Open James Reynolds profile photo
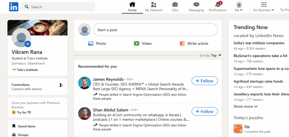The height and width of the screenshot is (137, 289). 85,83
